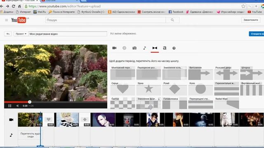The height and width of the screenshot is (148, 264).
Task: Open the Интернет bookmark
Action: click(x=24, y=12)
